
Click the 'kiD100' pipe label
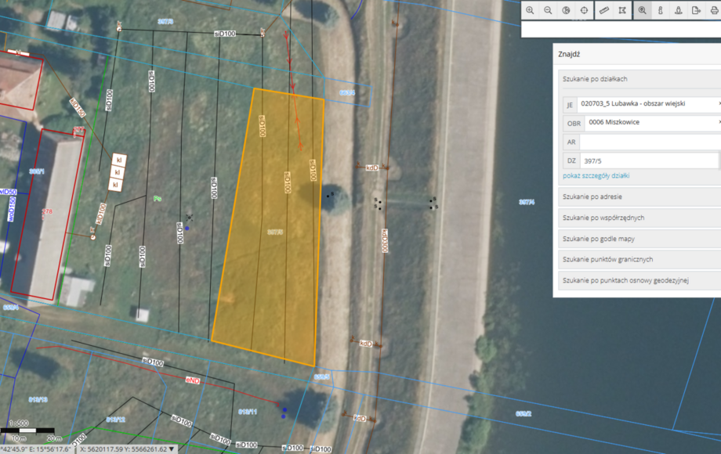click(x=101, y=214)
